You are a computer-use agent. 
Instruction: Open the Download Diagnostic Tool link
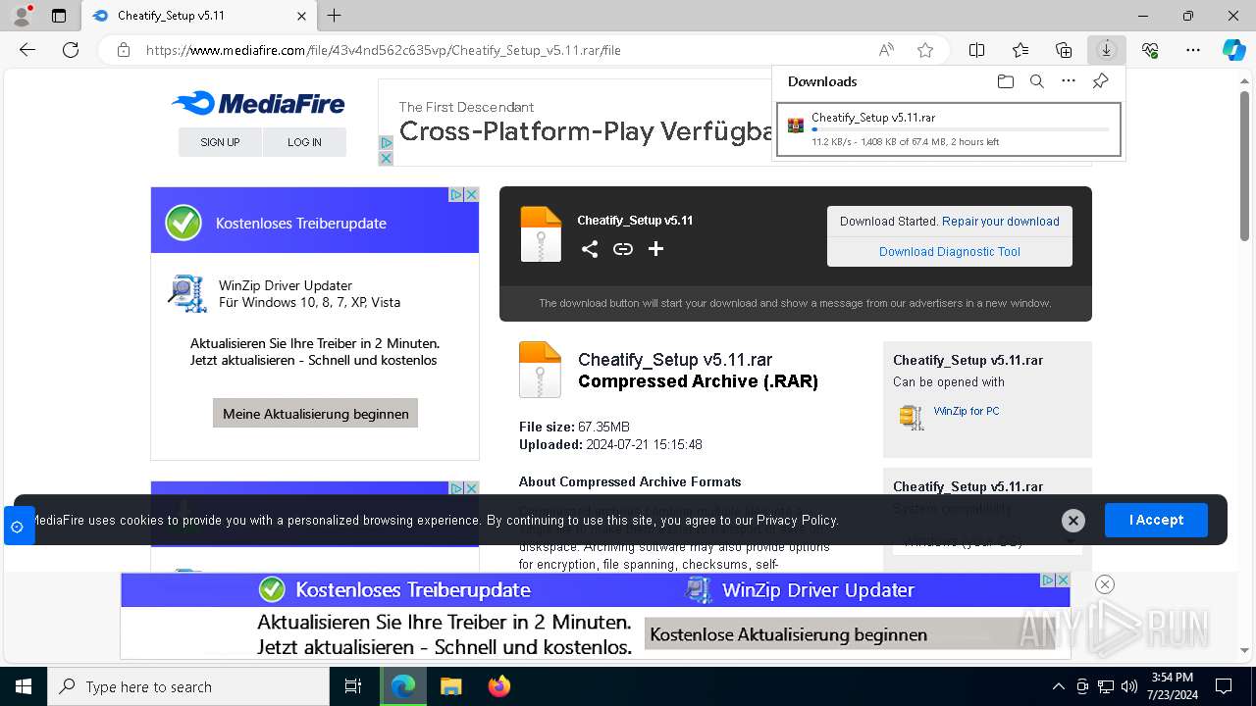tap(950, 252)
